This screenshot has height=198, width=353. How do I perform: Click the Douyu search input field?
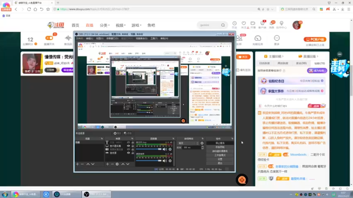(x=209, y=25)
